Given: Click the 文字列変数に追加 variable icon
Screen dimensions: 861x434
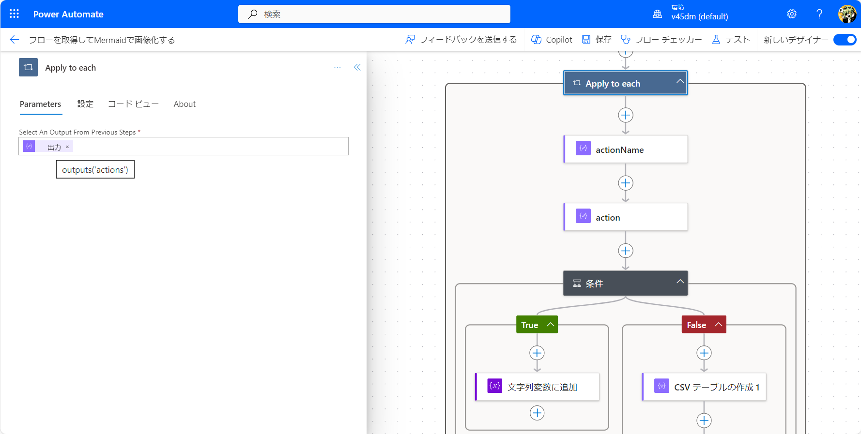Looking at the screenshot, I should 494,386.
